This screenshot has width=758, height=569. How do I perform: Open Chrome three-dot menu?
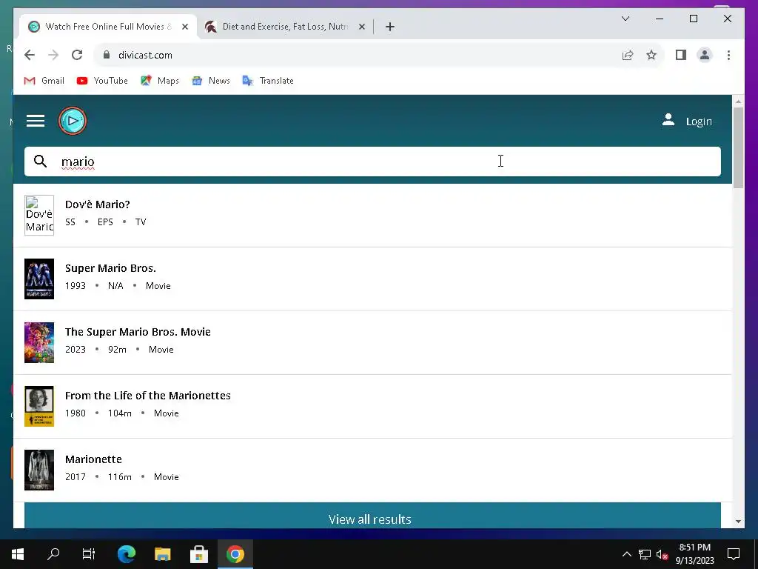tap(728, 55)
